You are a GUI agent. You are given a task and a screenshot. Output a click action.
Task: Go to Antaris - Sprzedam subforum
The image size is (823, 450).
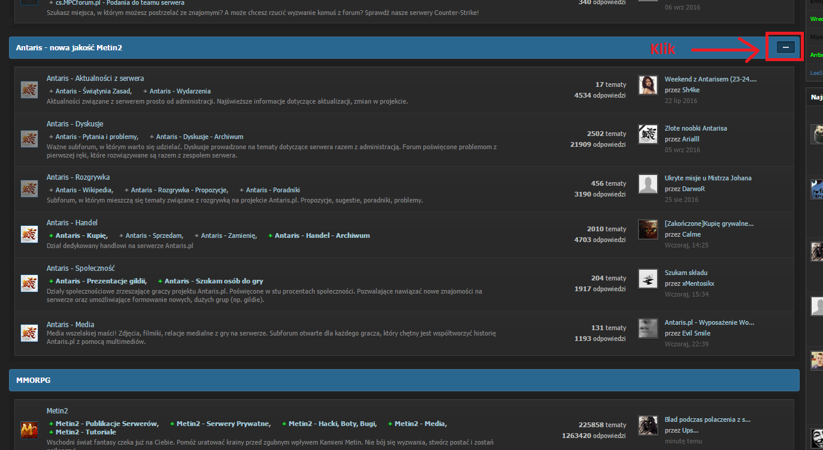pyautogui.click(x=154, y=235)
